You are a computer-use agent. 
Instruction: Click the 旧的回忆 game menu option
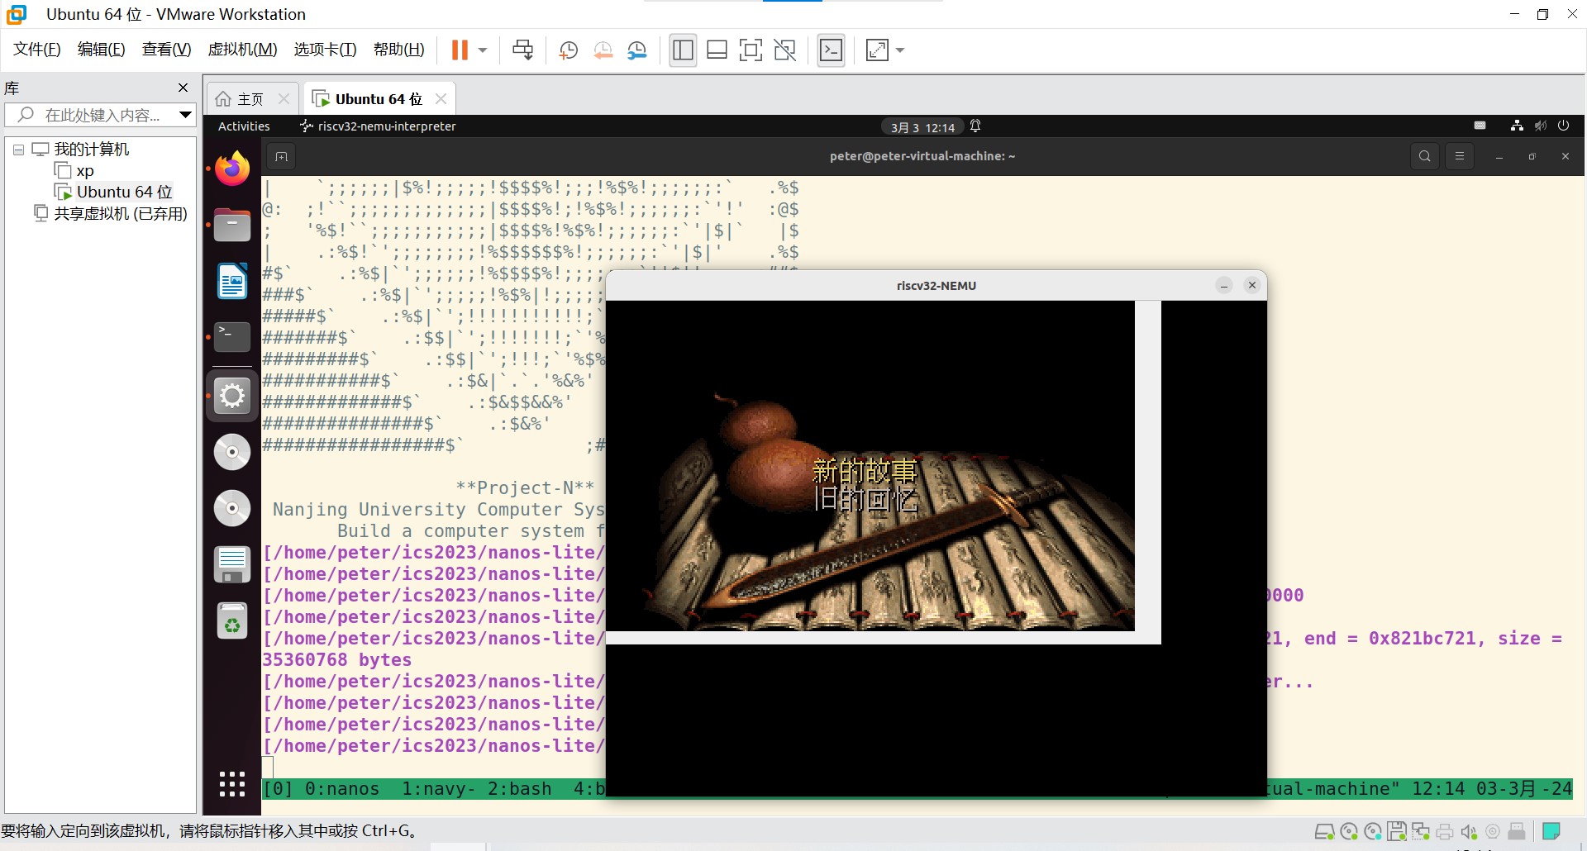pyautogui.click(x=865, y=499)
